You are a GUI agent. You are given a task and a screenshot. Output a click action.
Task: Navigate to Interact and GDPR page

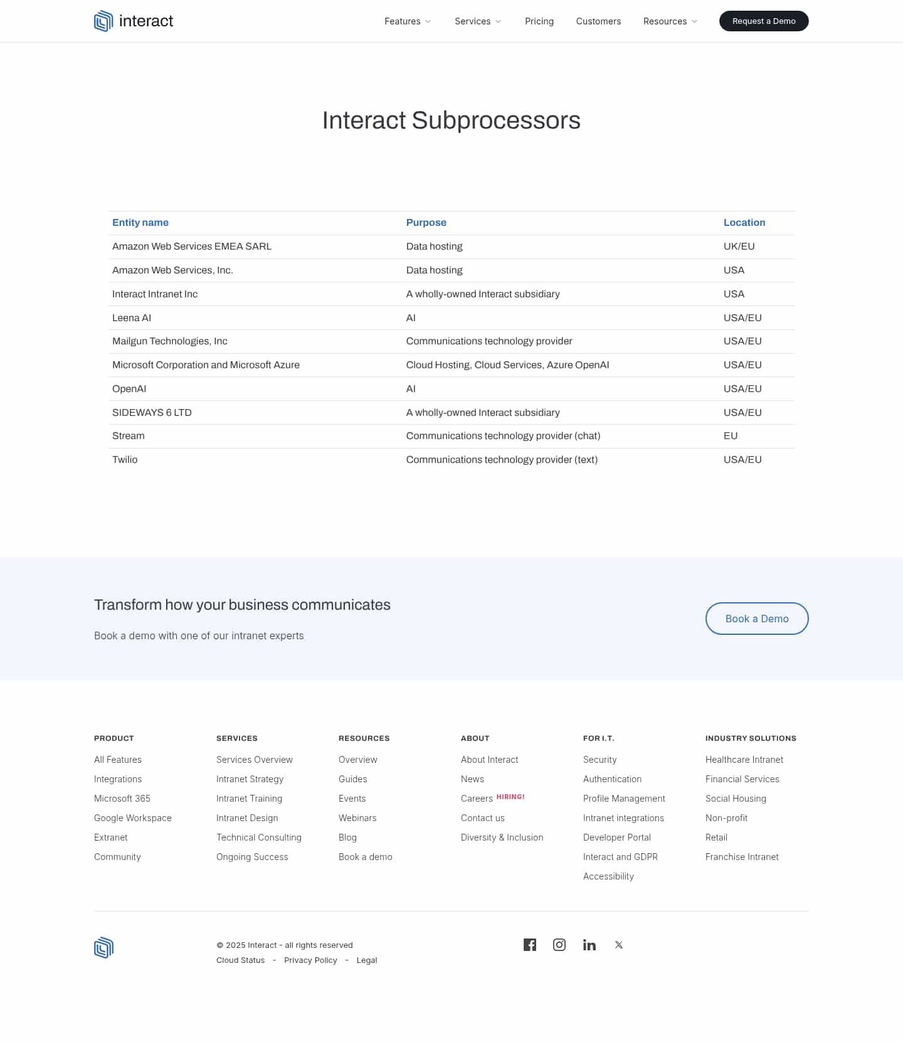pyautogui.click(x=620, y=857)
